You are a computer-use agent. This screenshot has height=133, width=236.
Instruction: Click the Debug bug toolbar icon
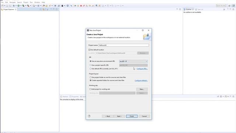pyautogui.click(x=14, y=6)
